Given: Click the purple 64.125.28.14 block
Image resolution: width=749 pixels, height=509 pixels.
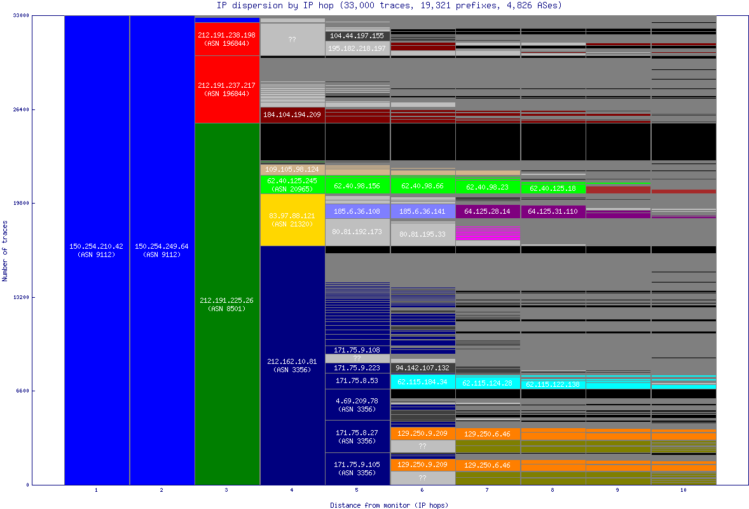Looking at the screenshot, I should click(x=488, y=211).
